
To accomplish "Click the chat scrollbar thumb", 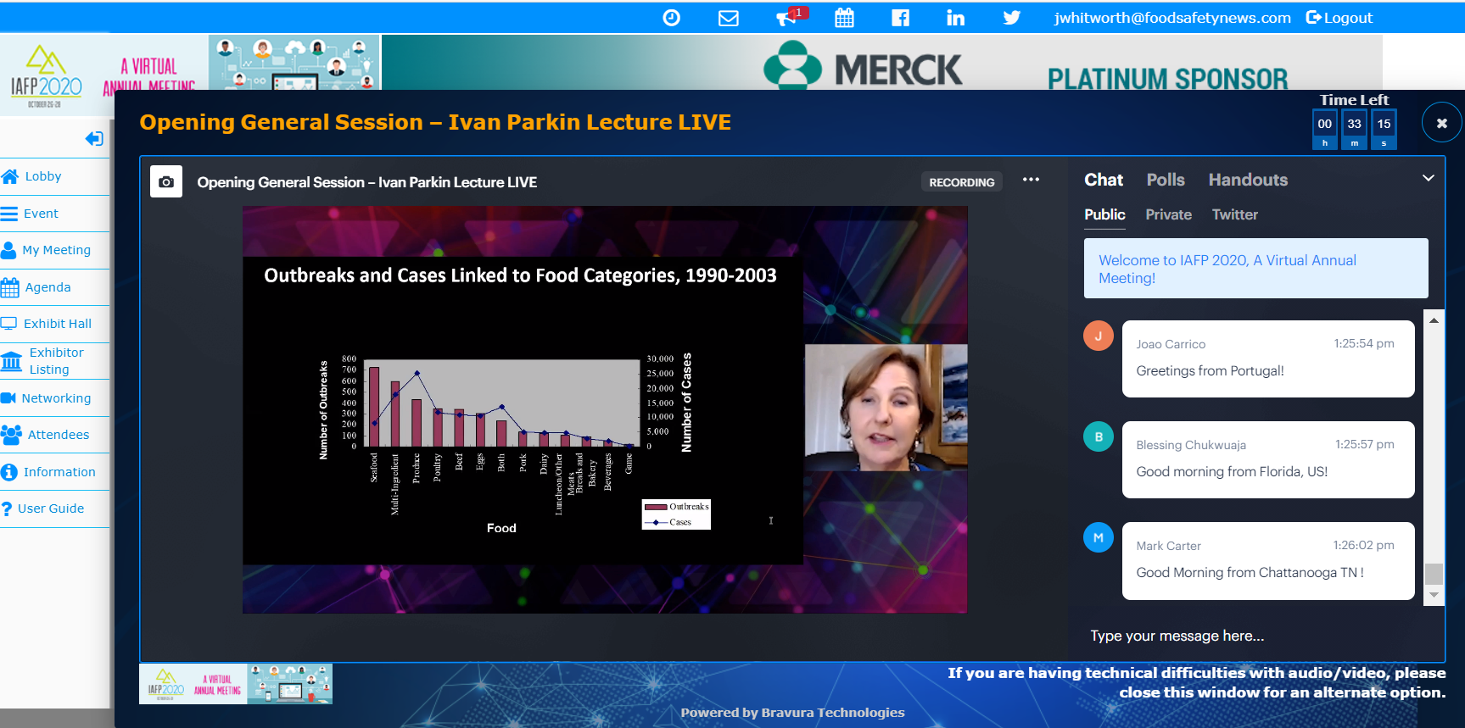I will pyautogui.click(x=1434, y=574).
